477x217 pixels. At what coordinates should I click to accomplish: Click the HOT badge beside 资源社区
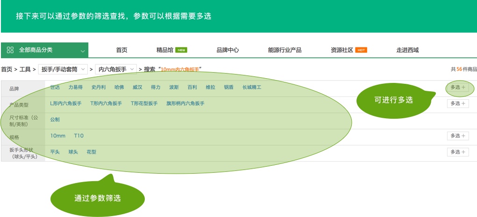(x=361, y=50)
